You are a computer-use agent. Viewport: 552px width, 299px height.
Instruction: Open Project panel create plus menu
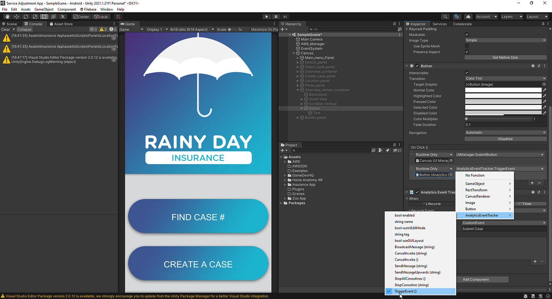click(x=283, y=150)
